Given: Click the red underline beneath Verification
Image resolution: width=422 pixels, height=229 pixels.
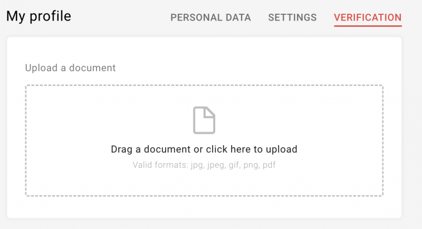Looking at the screenshot, I should click(x=368, y=26).
